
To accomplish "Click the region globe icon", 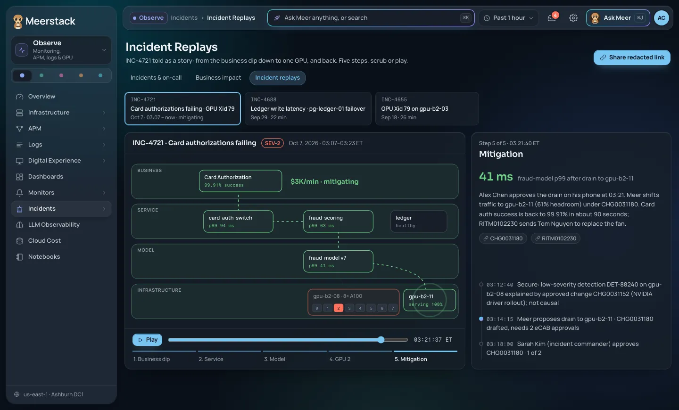I will click(x=17, y=394).
